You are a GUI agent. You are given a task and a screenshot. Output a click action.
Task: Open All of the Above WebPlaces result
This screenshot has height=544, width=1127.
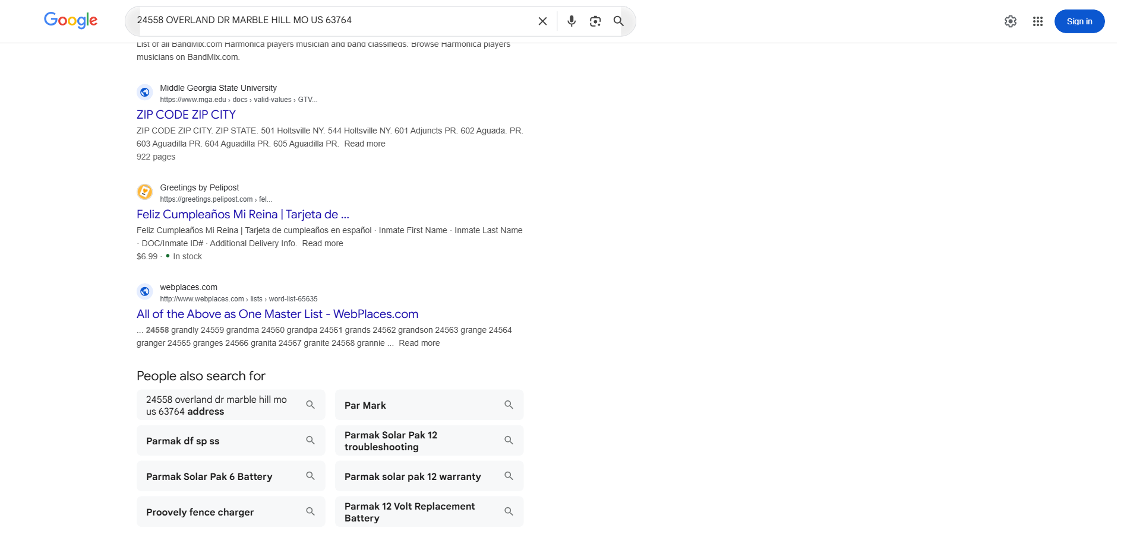click(x=277, y=314)
